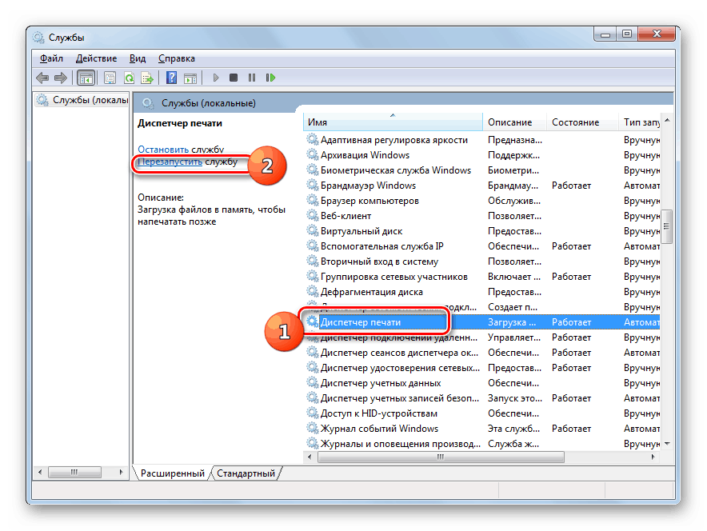Click the Pause service icon
707x531 pixels.
coord(254,78)
